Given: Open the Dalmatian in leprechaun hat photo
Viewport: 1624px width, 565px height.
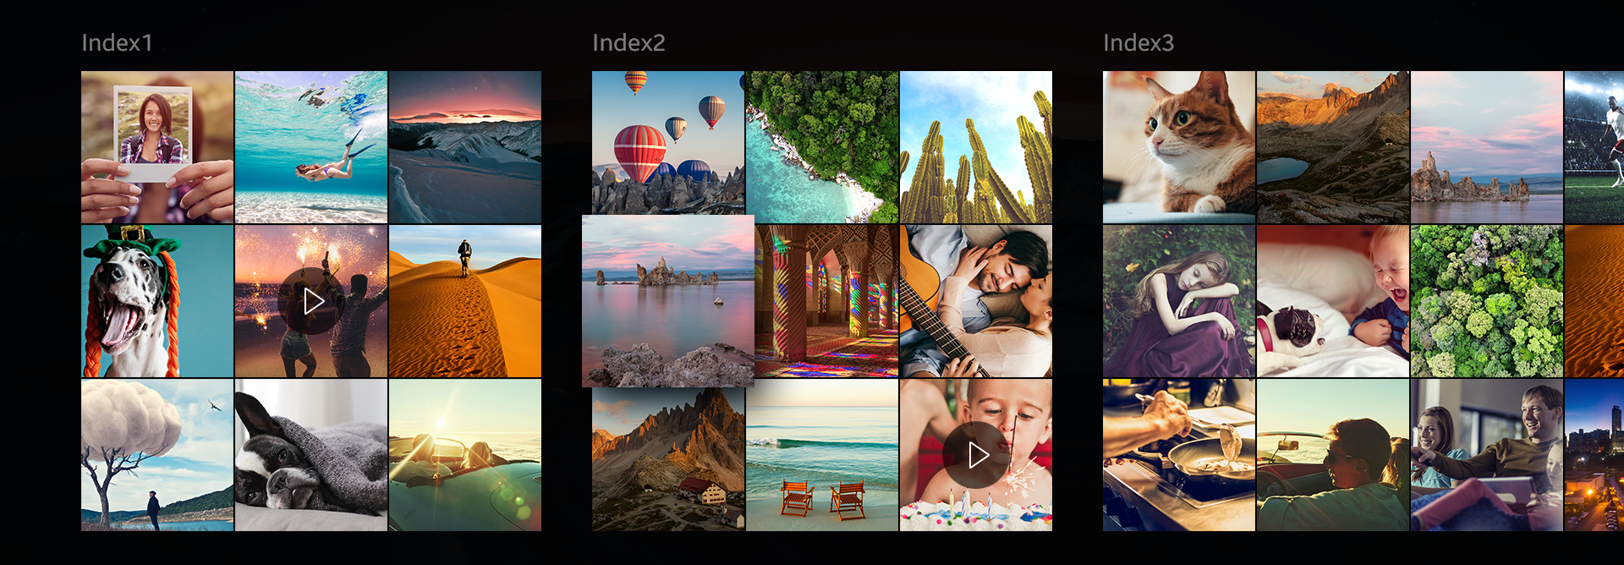Looking at the screenshot, I should click(157, 301).
